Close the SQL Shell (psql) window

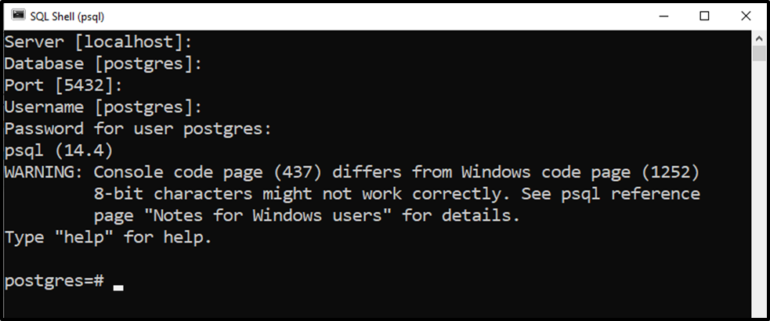point(746,16)
